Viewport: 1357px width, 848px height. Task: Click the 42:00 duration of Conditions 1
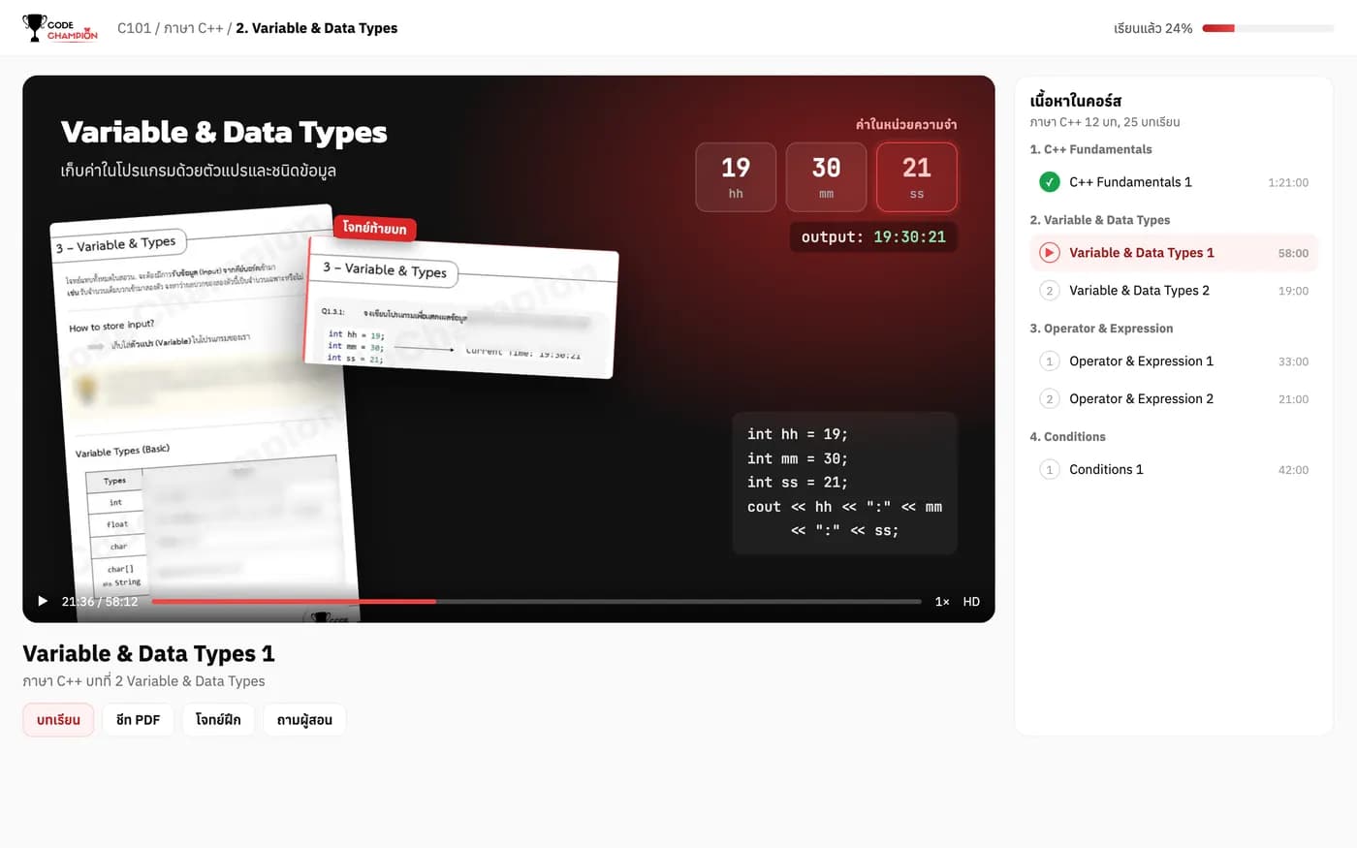click(1293, 470)
